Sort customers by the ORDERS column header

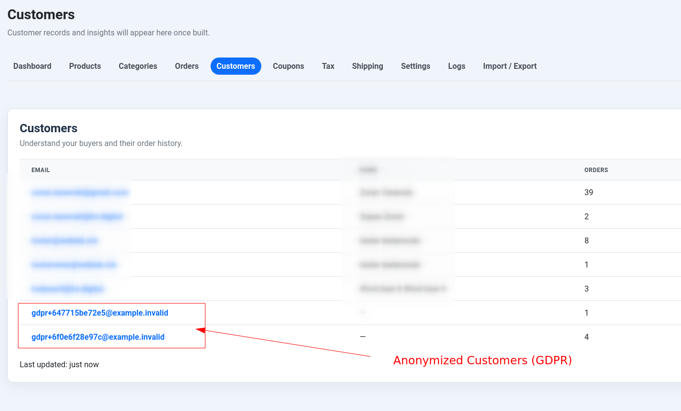coord(596,170)
